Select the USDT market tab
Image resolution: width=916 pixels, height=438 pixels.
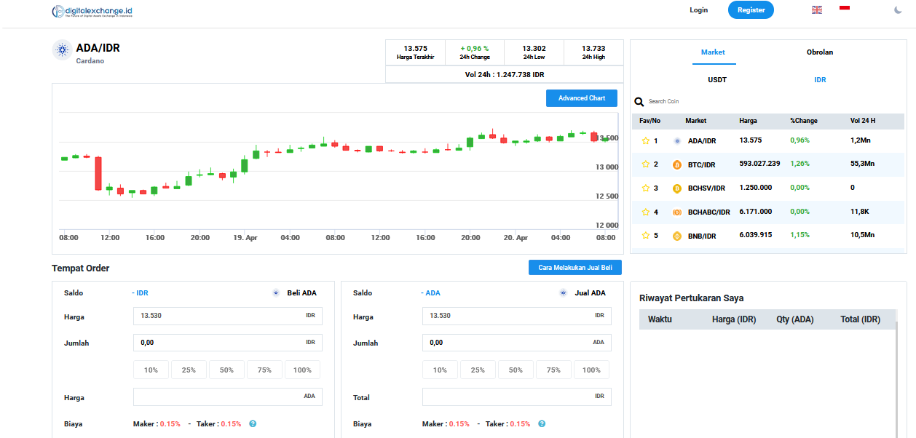coord(717,80)
